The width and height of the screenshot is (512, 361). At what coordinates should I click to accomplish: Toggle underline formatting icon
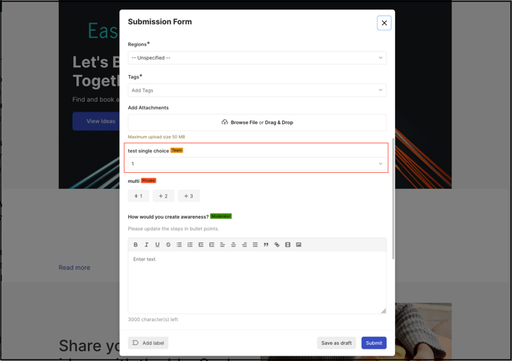[x=157, y=245]
